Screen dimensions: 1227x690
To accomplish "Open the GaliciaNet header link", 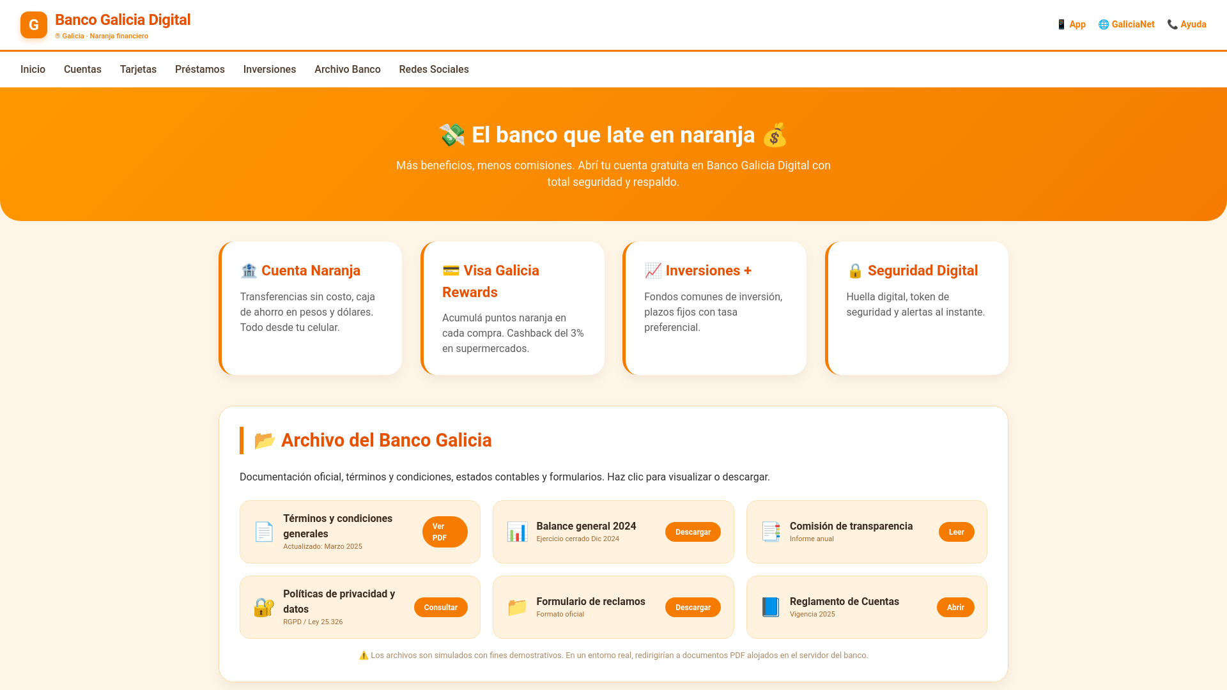I will point(1127,24).
